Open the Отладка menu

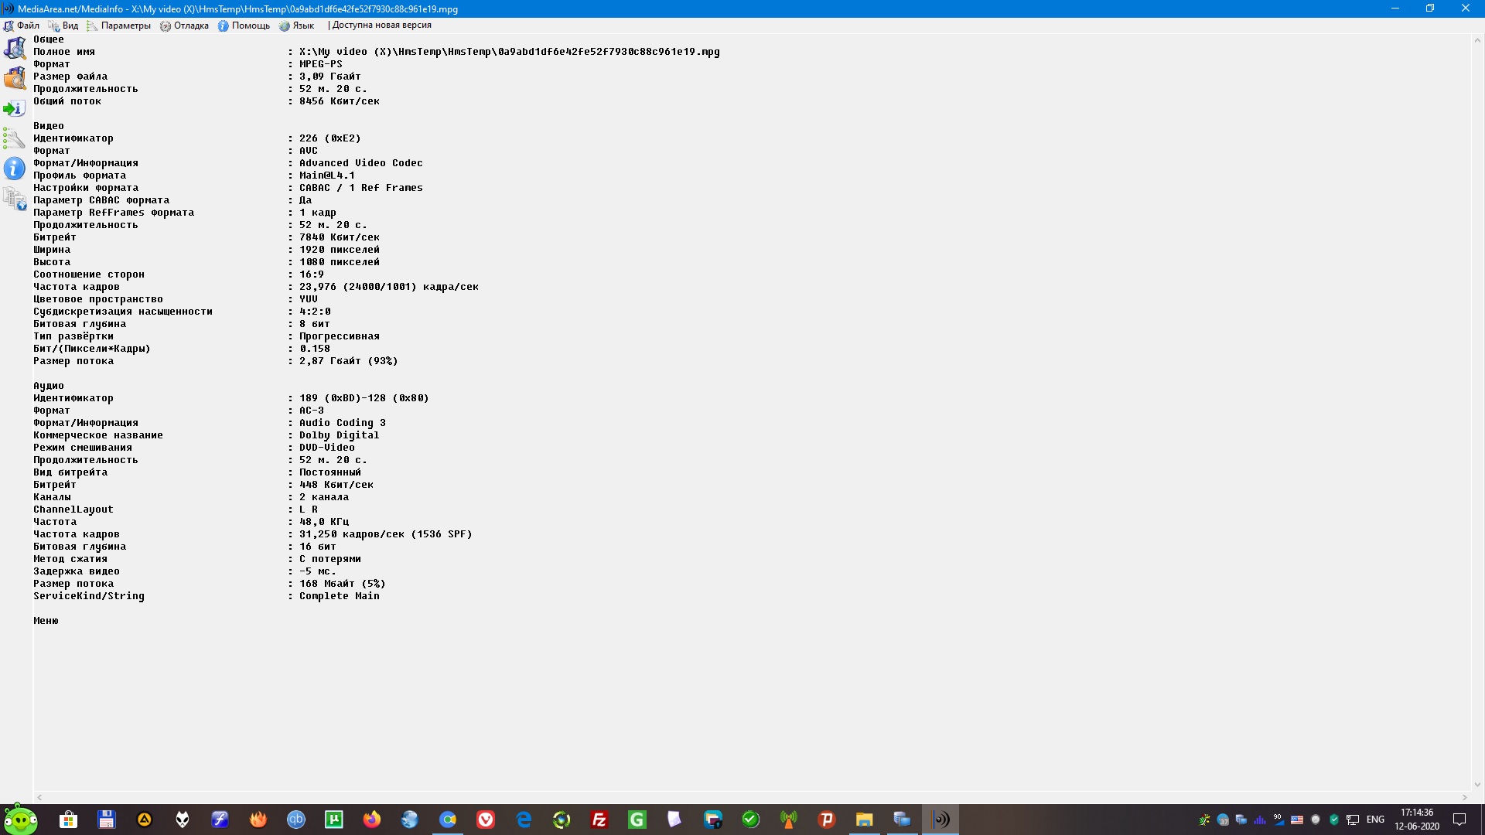tap(184, 26)
